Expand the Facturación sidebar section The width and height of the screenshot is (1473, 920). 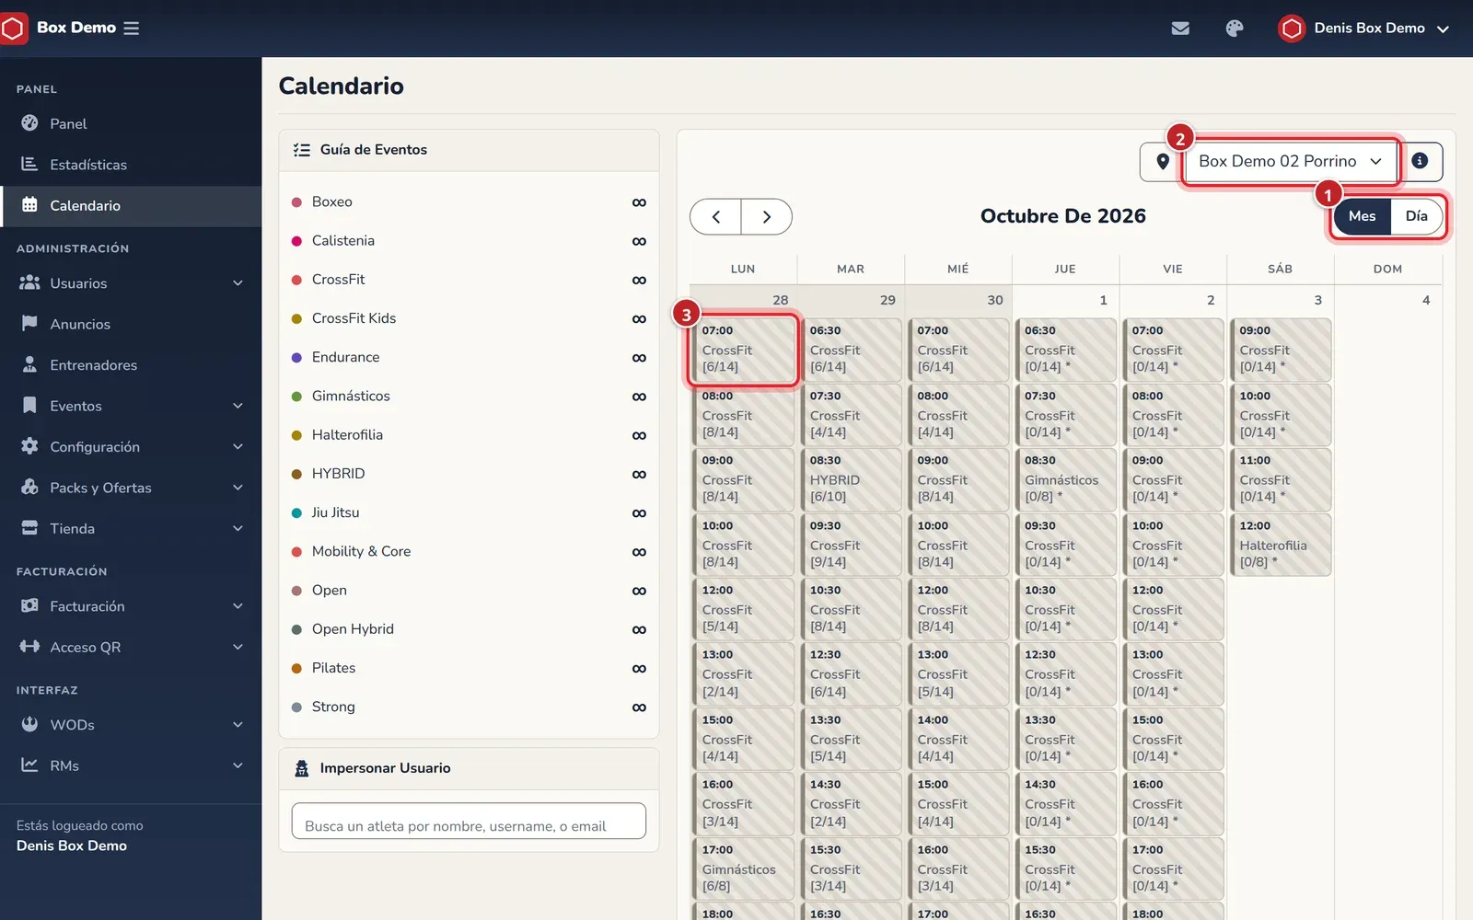131,606
